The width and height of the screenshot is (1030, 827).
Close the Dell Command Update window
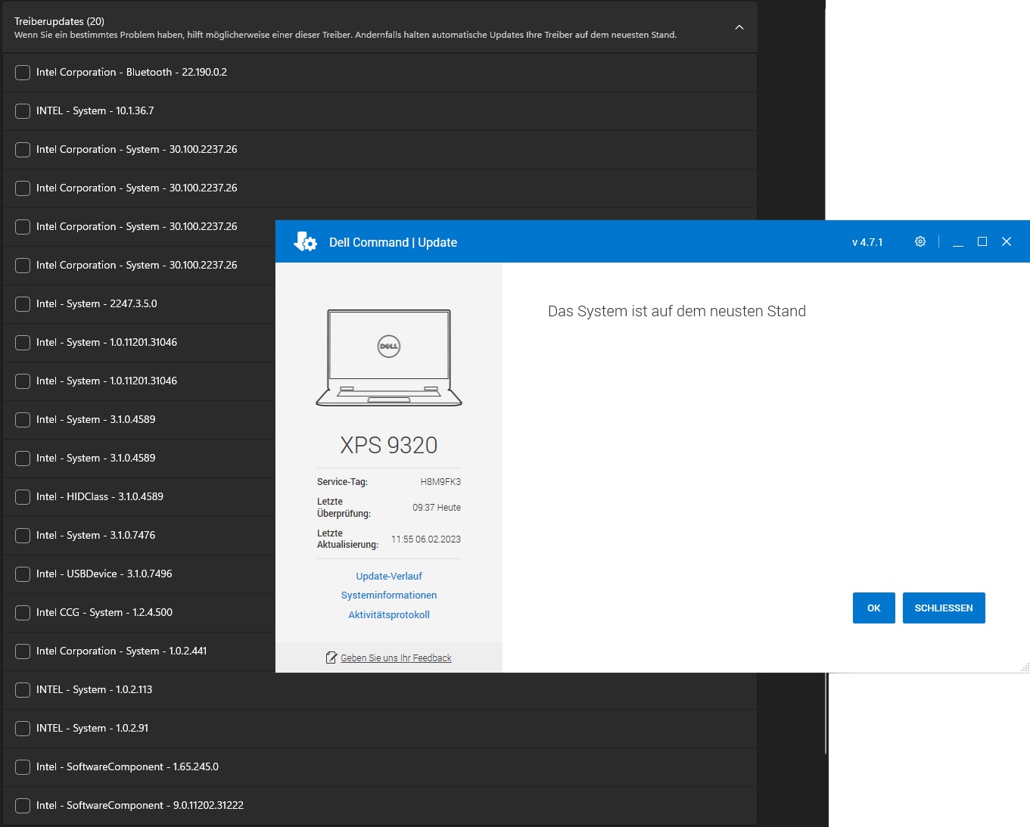tap(1007, 241)
